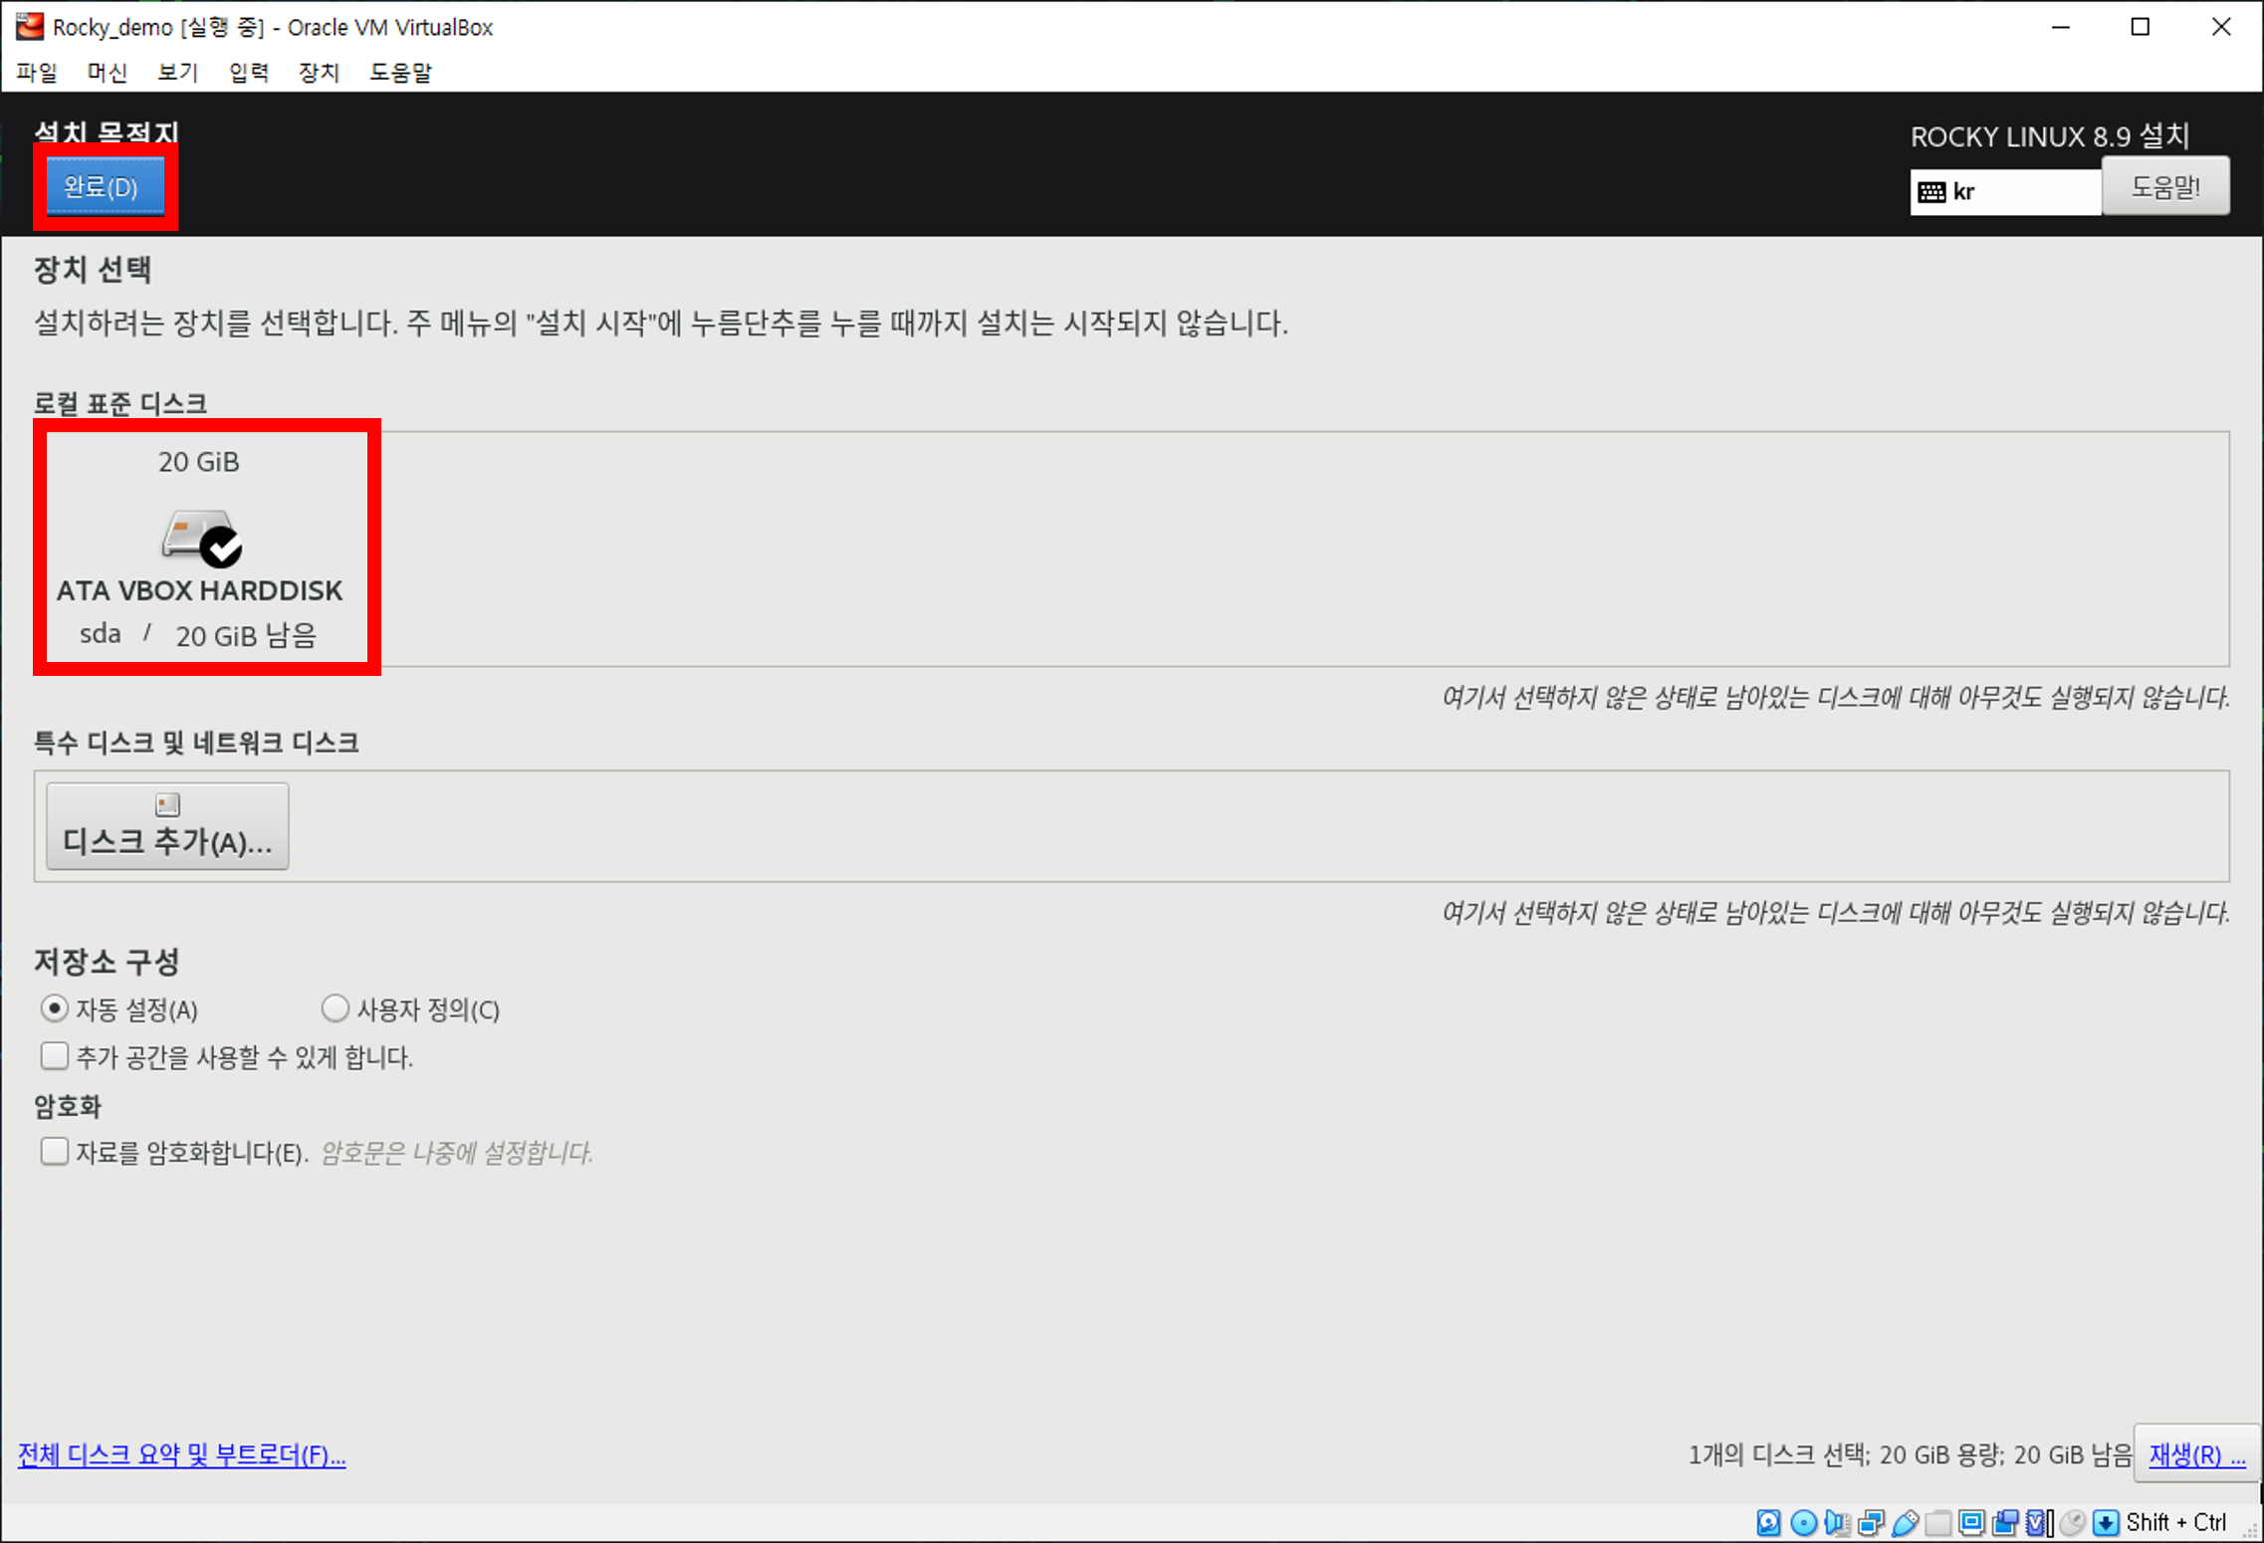The width and height of the screenshot is (2264, 1543).
Task: Click the 디스크 추가(A)... button
Action: click(x=167, y=826)
